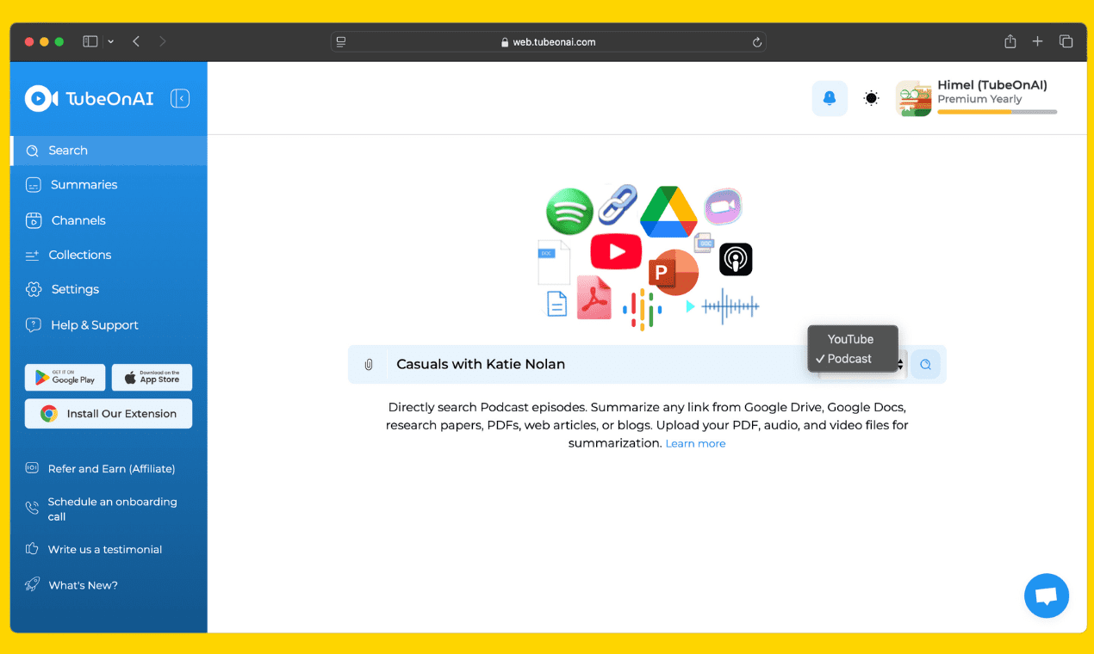1094x654 pixels.
Task: Click the DOC file icon
Action: pyautogui.click(x=554, y=262)
